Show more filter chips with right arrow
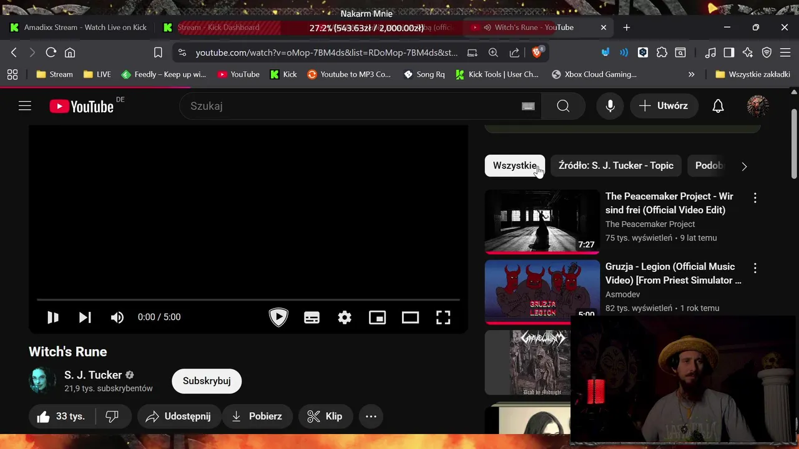The height and width of the screenshot is (449, 799). 744,167
